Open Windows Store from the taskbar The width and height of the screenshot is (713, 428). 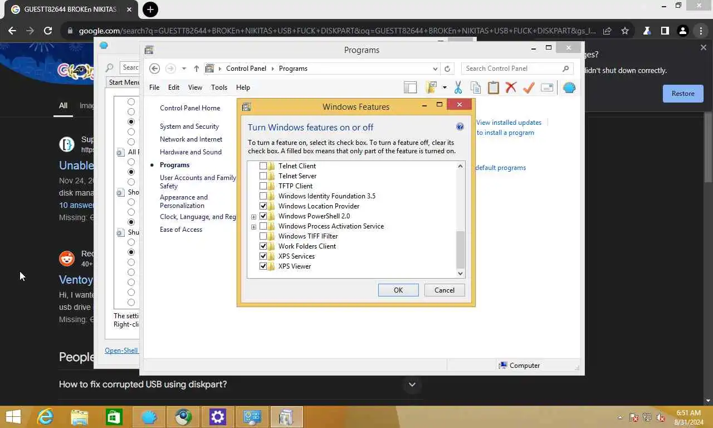pyautogui.click(x=114, y=417)
